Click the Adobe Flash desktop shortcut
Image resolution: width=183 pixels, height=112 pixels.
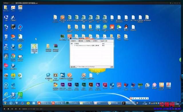point(168,85)
